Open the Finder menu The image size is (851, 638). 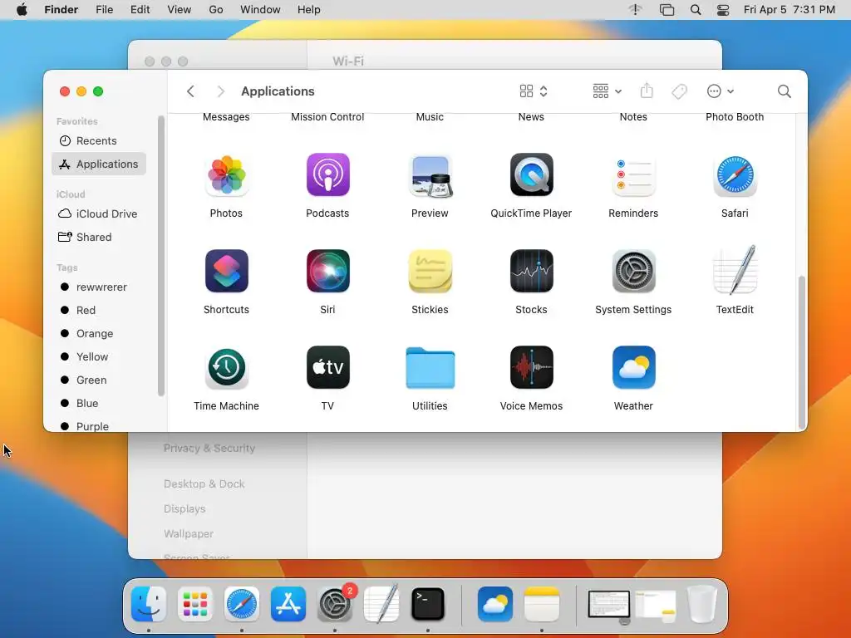click(61, 10)
